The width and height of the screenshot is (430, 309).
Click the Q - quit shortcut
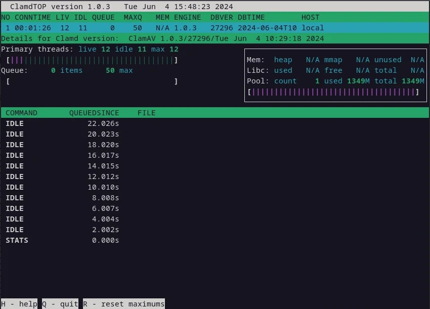[x=60, y=303]
